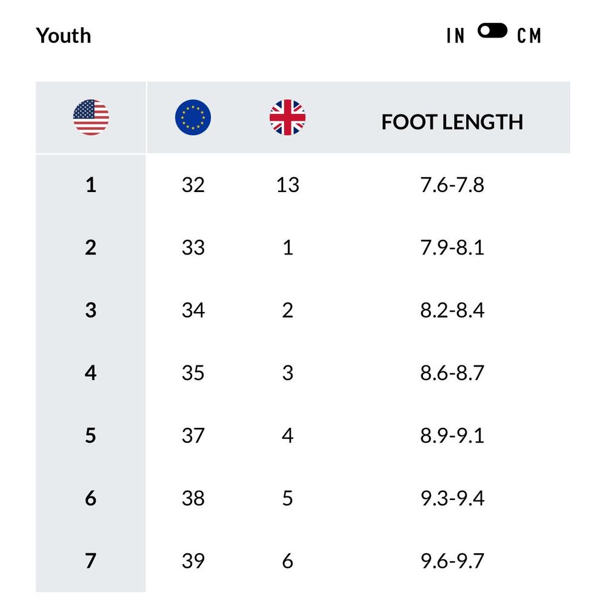Select US size 6 row
606x606 pixels.
coord(91,498)
